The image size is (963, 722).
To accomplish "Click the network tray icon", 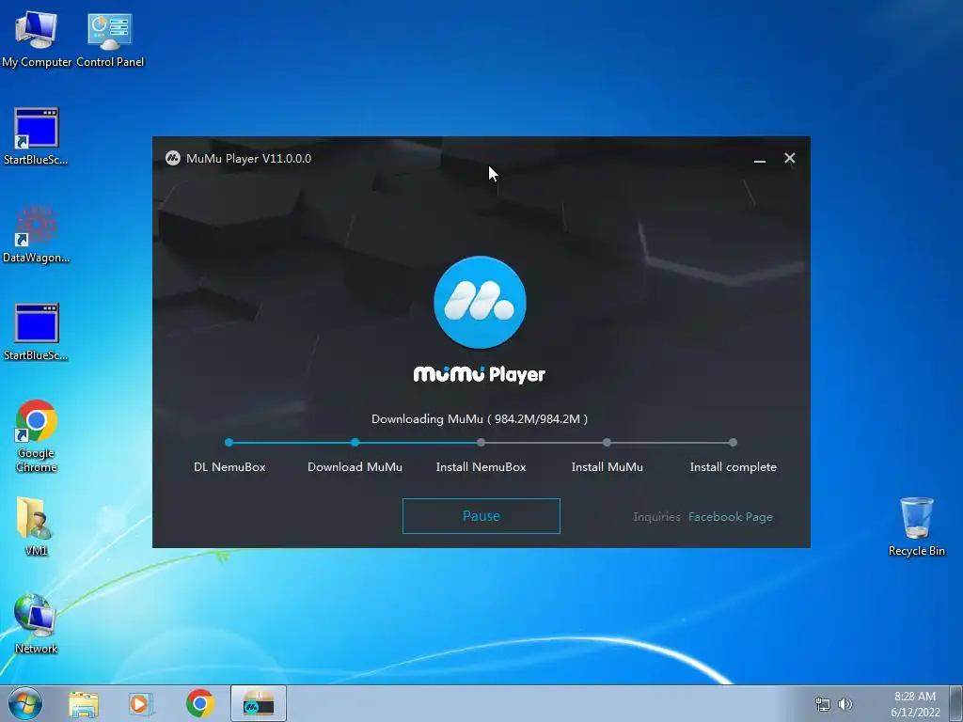I will tap(822, 704).
